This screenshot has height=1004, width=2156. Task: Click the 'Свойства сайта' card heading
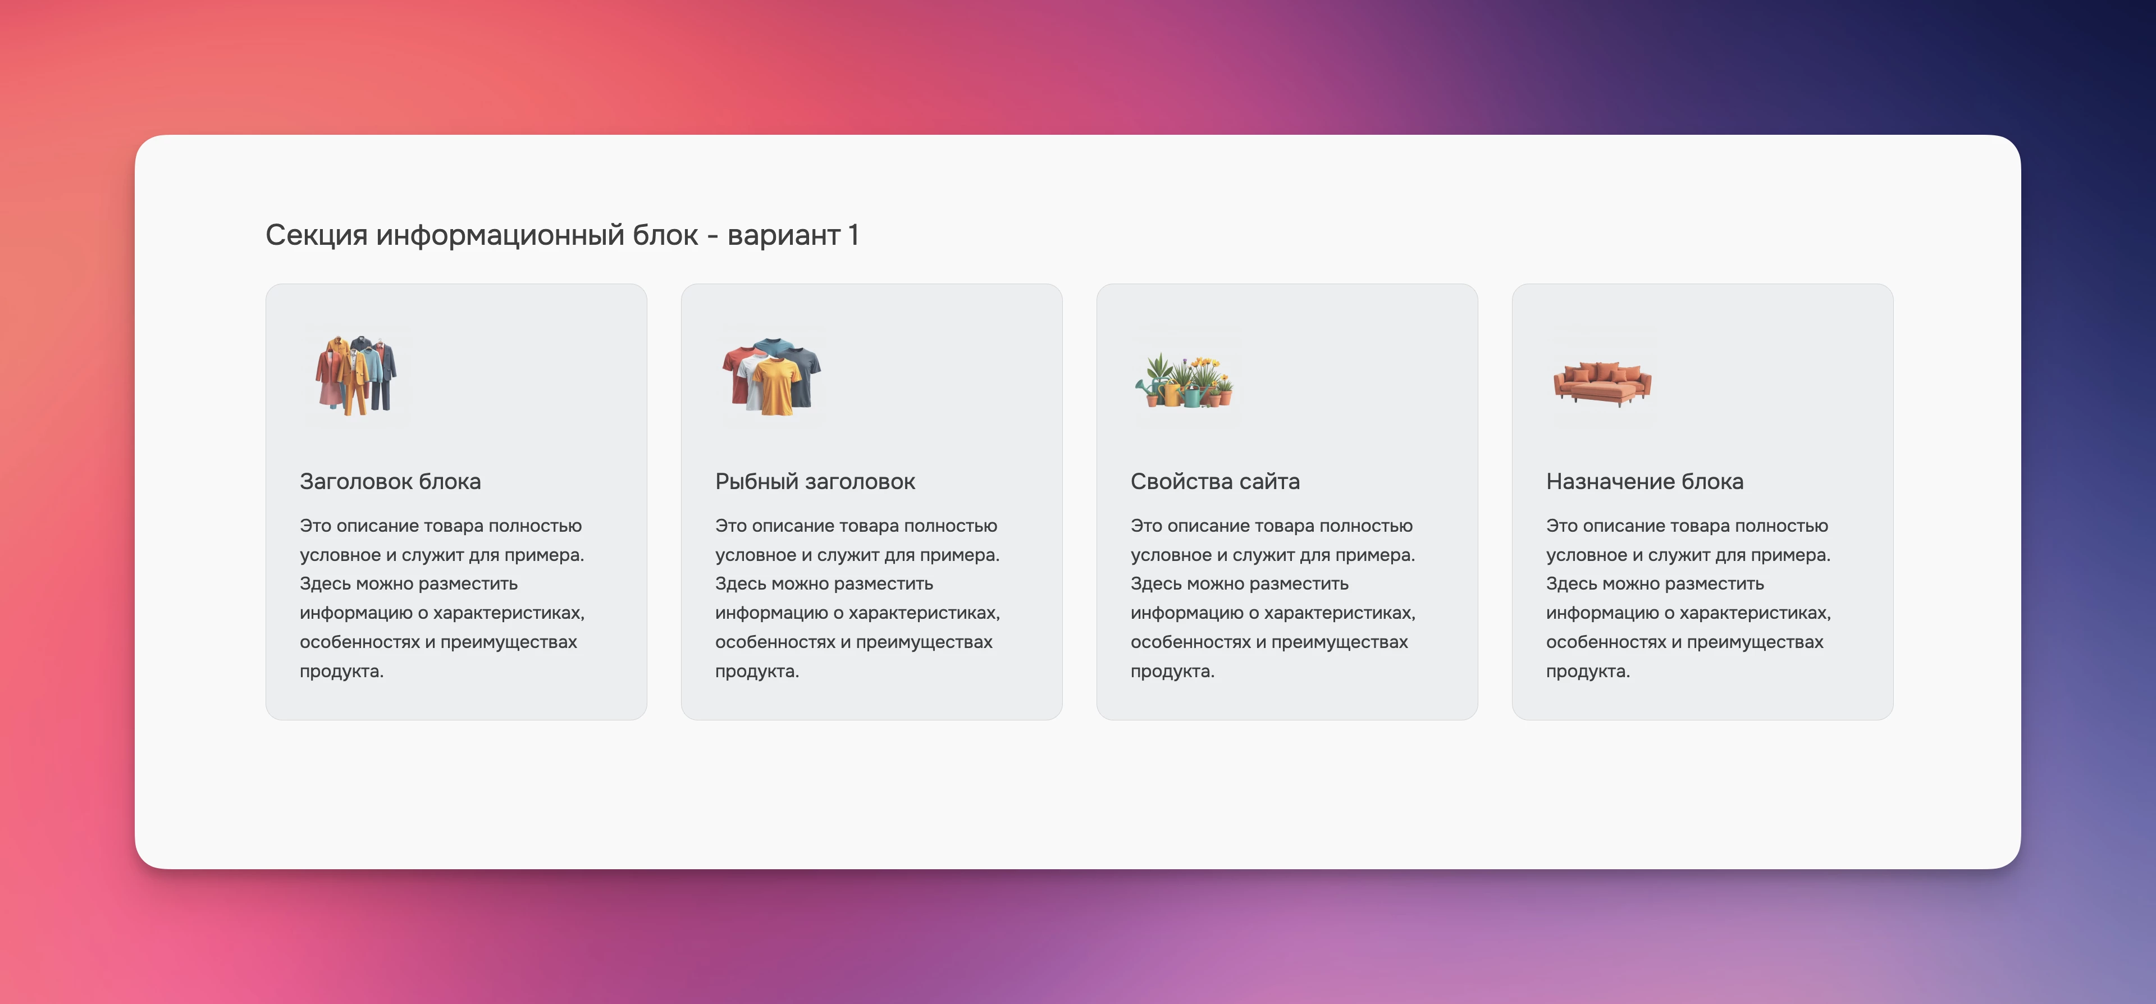click(x=1214, y=481)
